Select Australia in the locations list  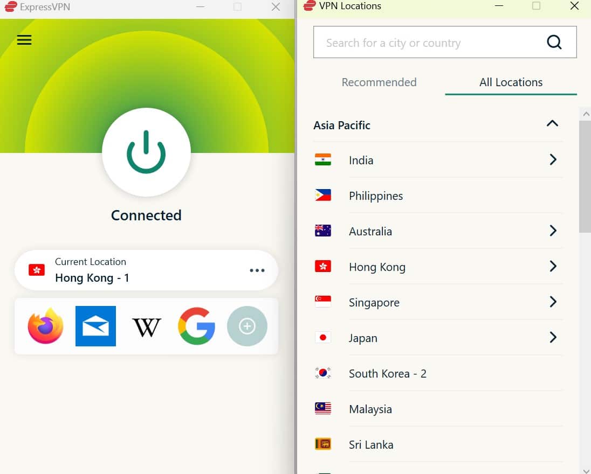438,231
